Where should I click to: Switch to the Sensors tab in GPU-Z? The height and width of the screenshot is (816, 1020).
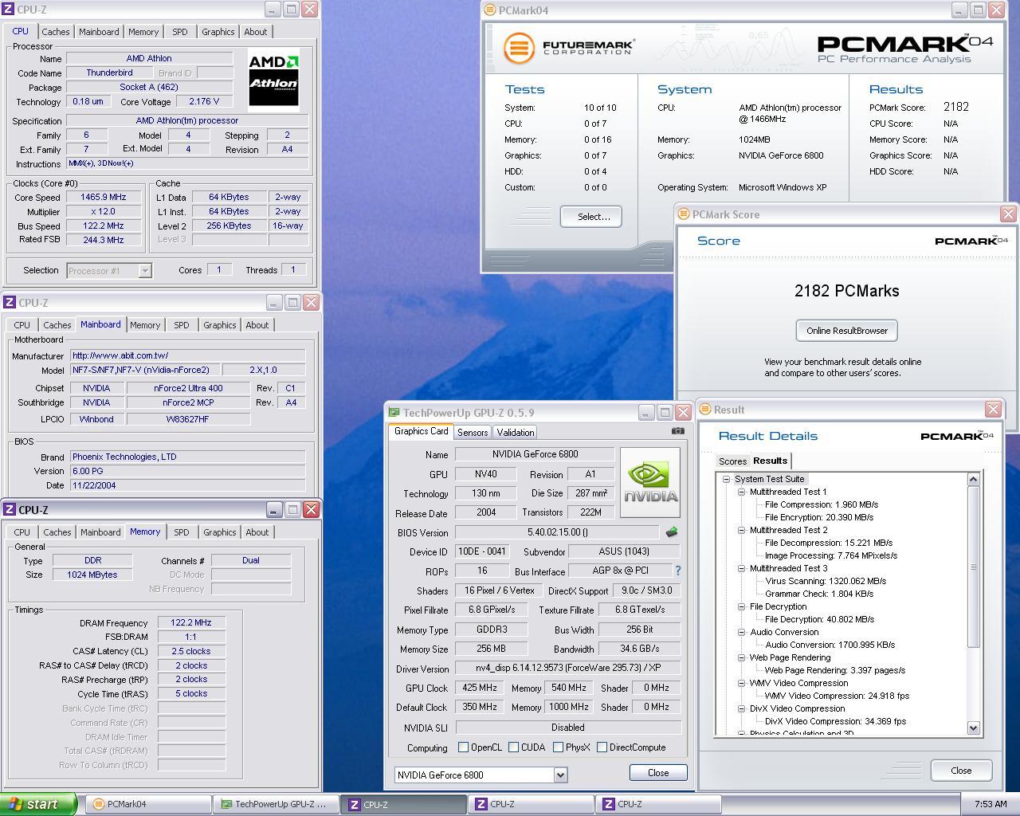(x=473, y=432)
